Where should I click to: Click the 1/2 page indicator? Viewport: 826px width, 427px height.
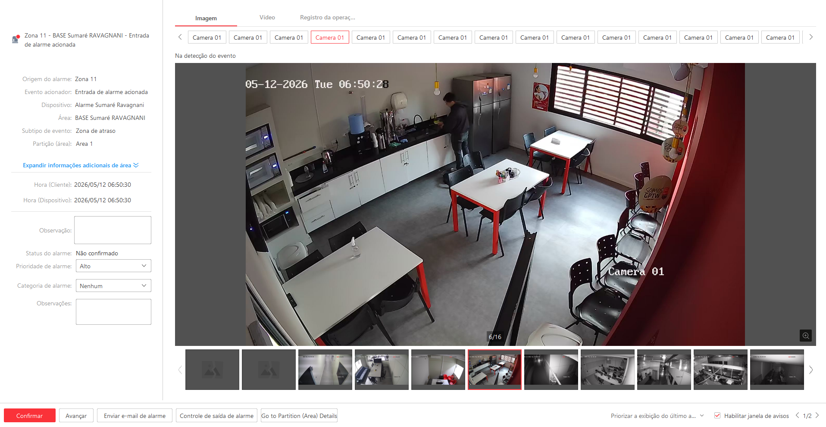pyautogui.click(x=807, y=416)
